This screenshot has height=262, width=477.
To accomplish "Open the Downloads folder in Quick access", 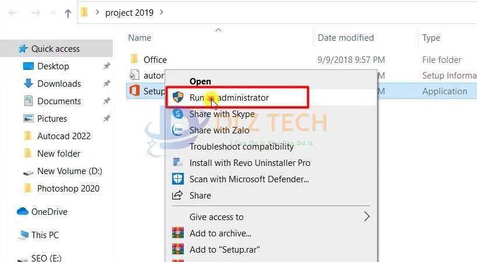I will 59,83.
